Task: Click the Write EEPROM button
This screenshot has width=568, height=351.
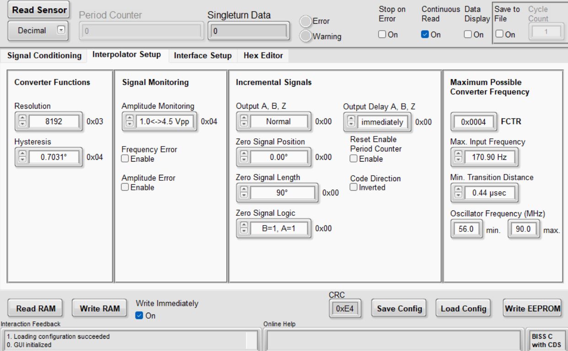Action: coord(532,309)
